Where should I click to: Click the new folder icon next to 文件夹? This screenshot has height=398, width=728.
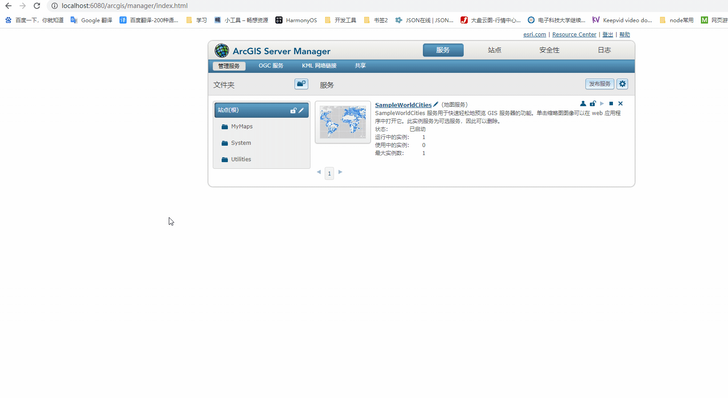[302, 84]
